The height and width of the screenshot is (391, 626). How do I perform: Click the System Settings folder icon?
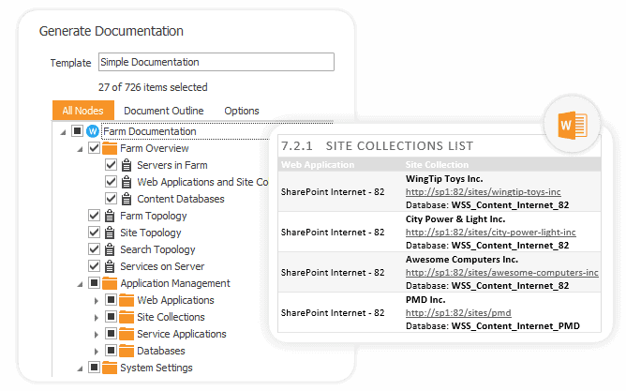(110, 368)
